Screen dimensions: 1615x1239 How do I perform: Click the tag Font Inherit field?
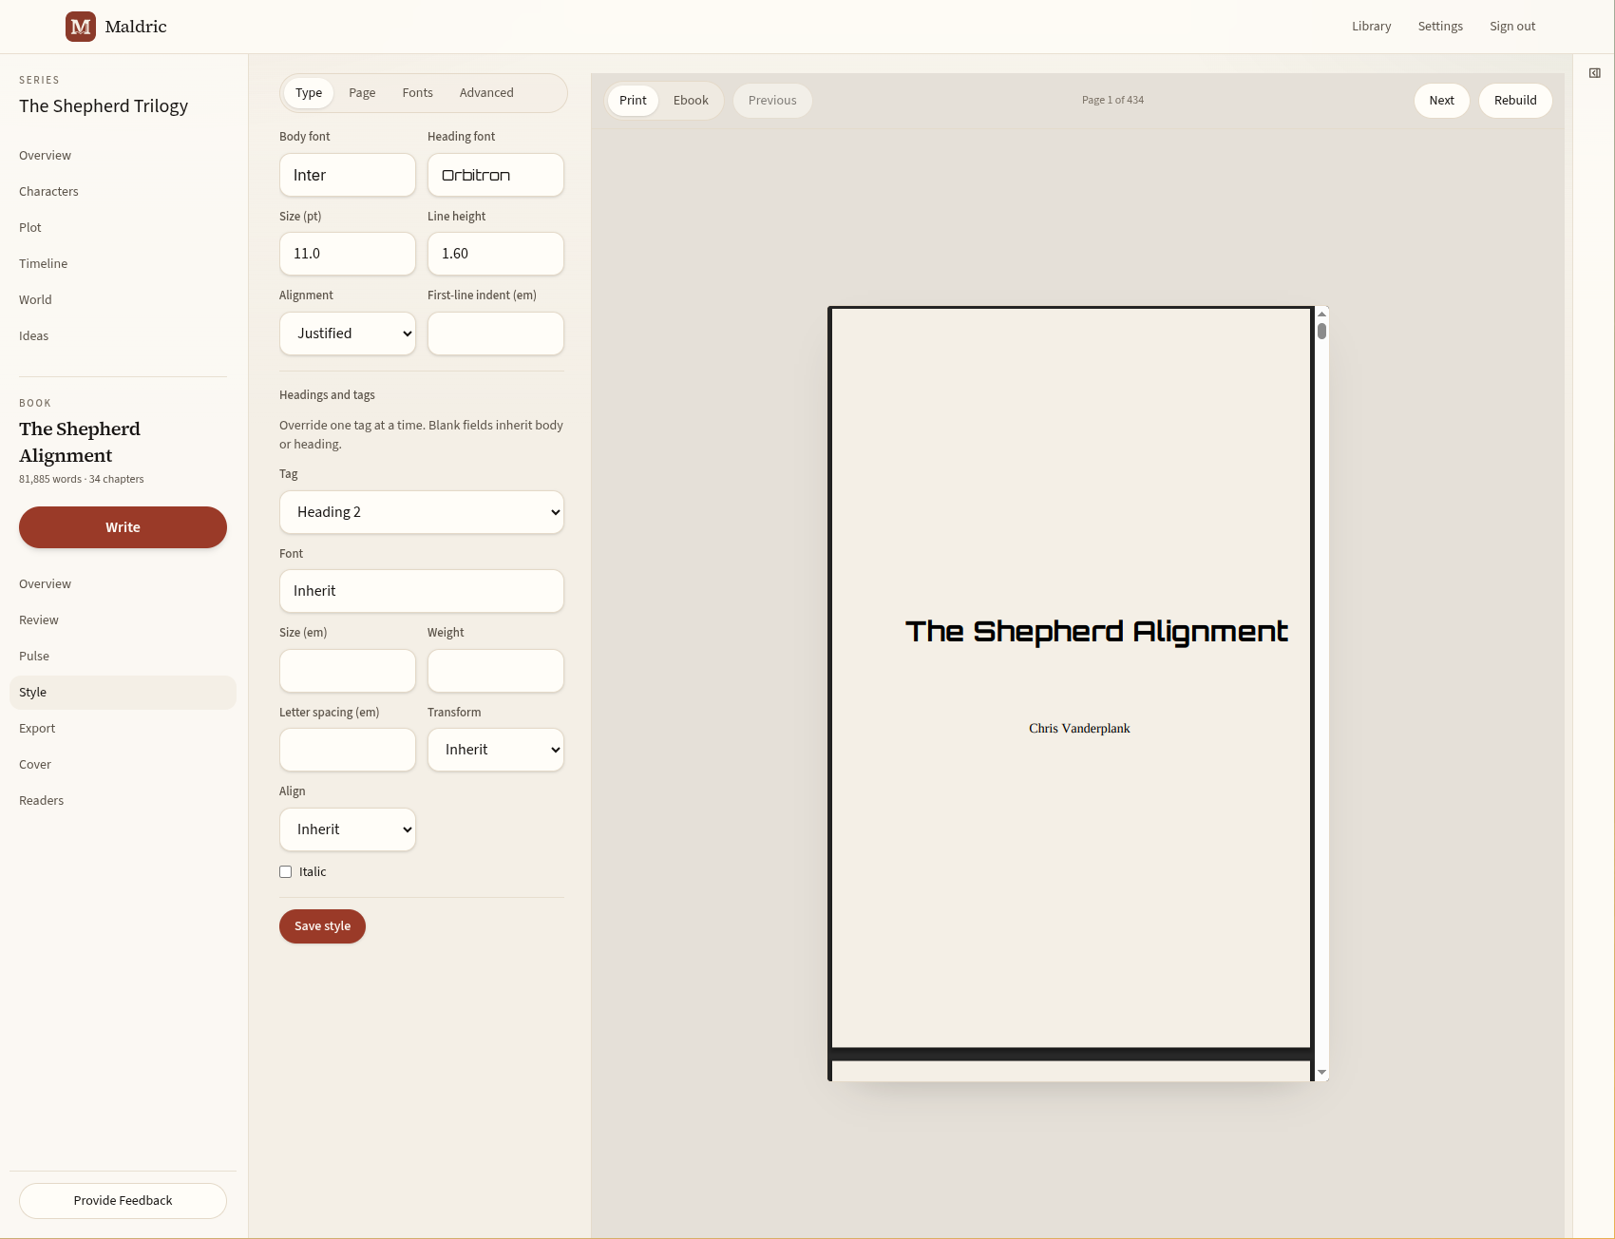422,591
